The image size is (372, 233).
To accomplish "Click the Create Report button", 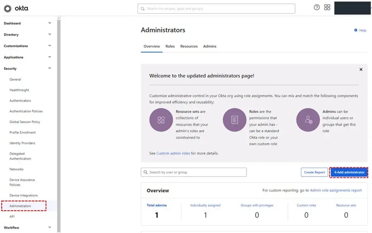I will 314,172.
